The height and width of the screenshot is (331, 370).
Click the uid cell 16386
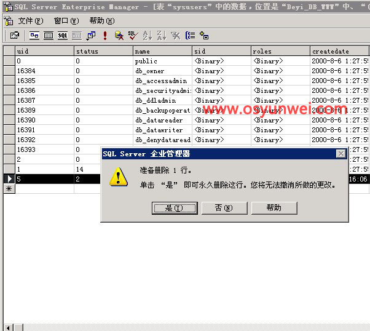click(x=44, y=90)
